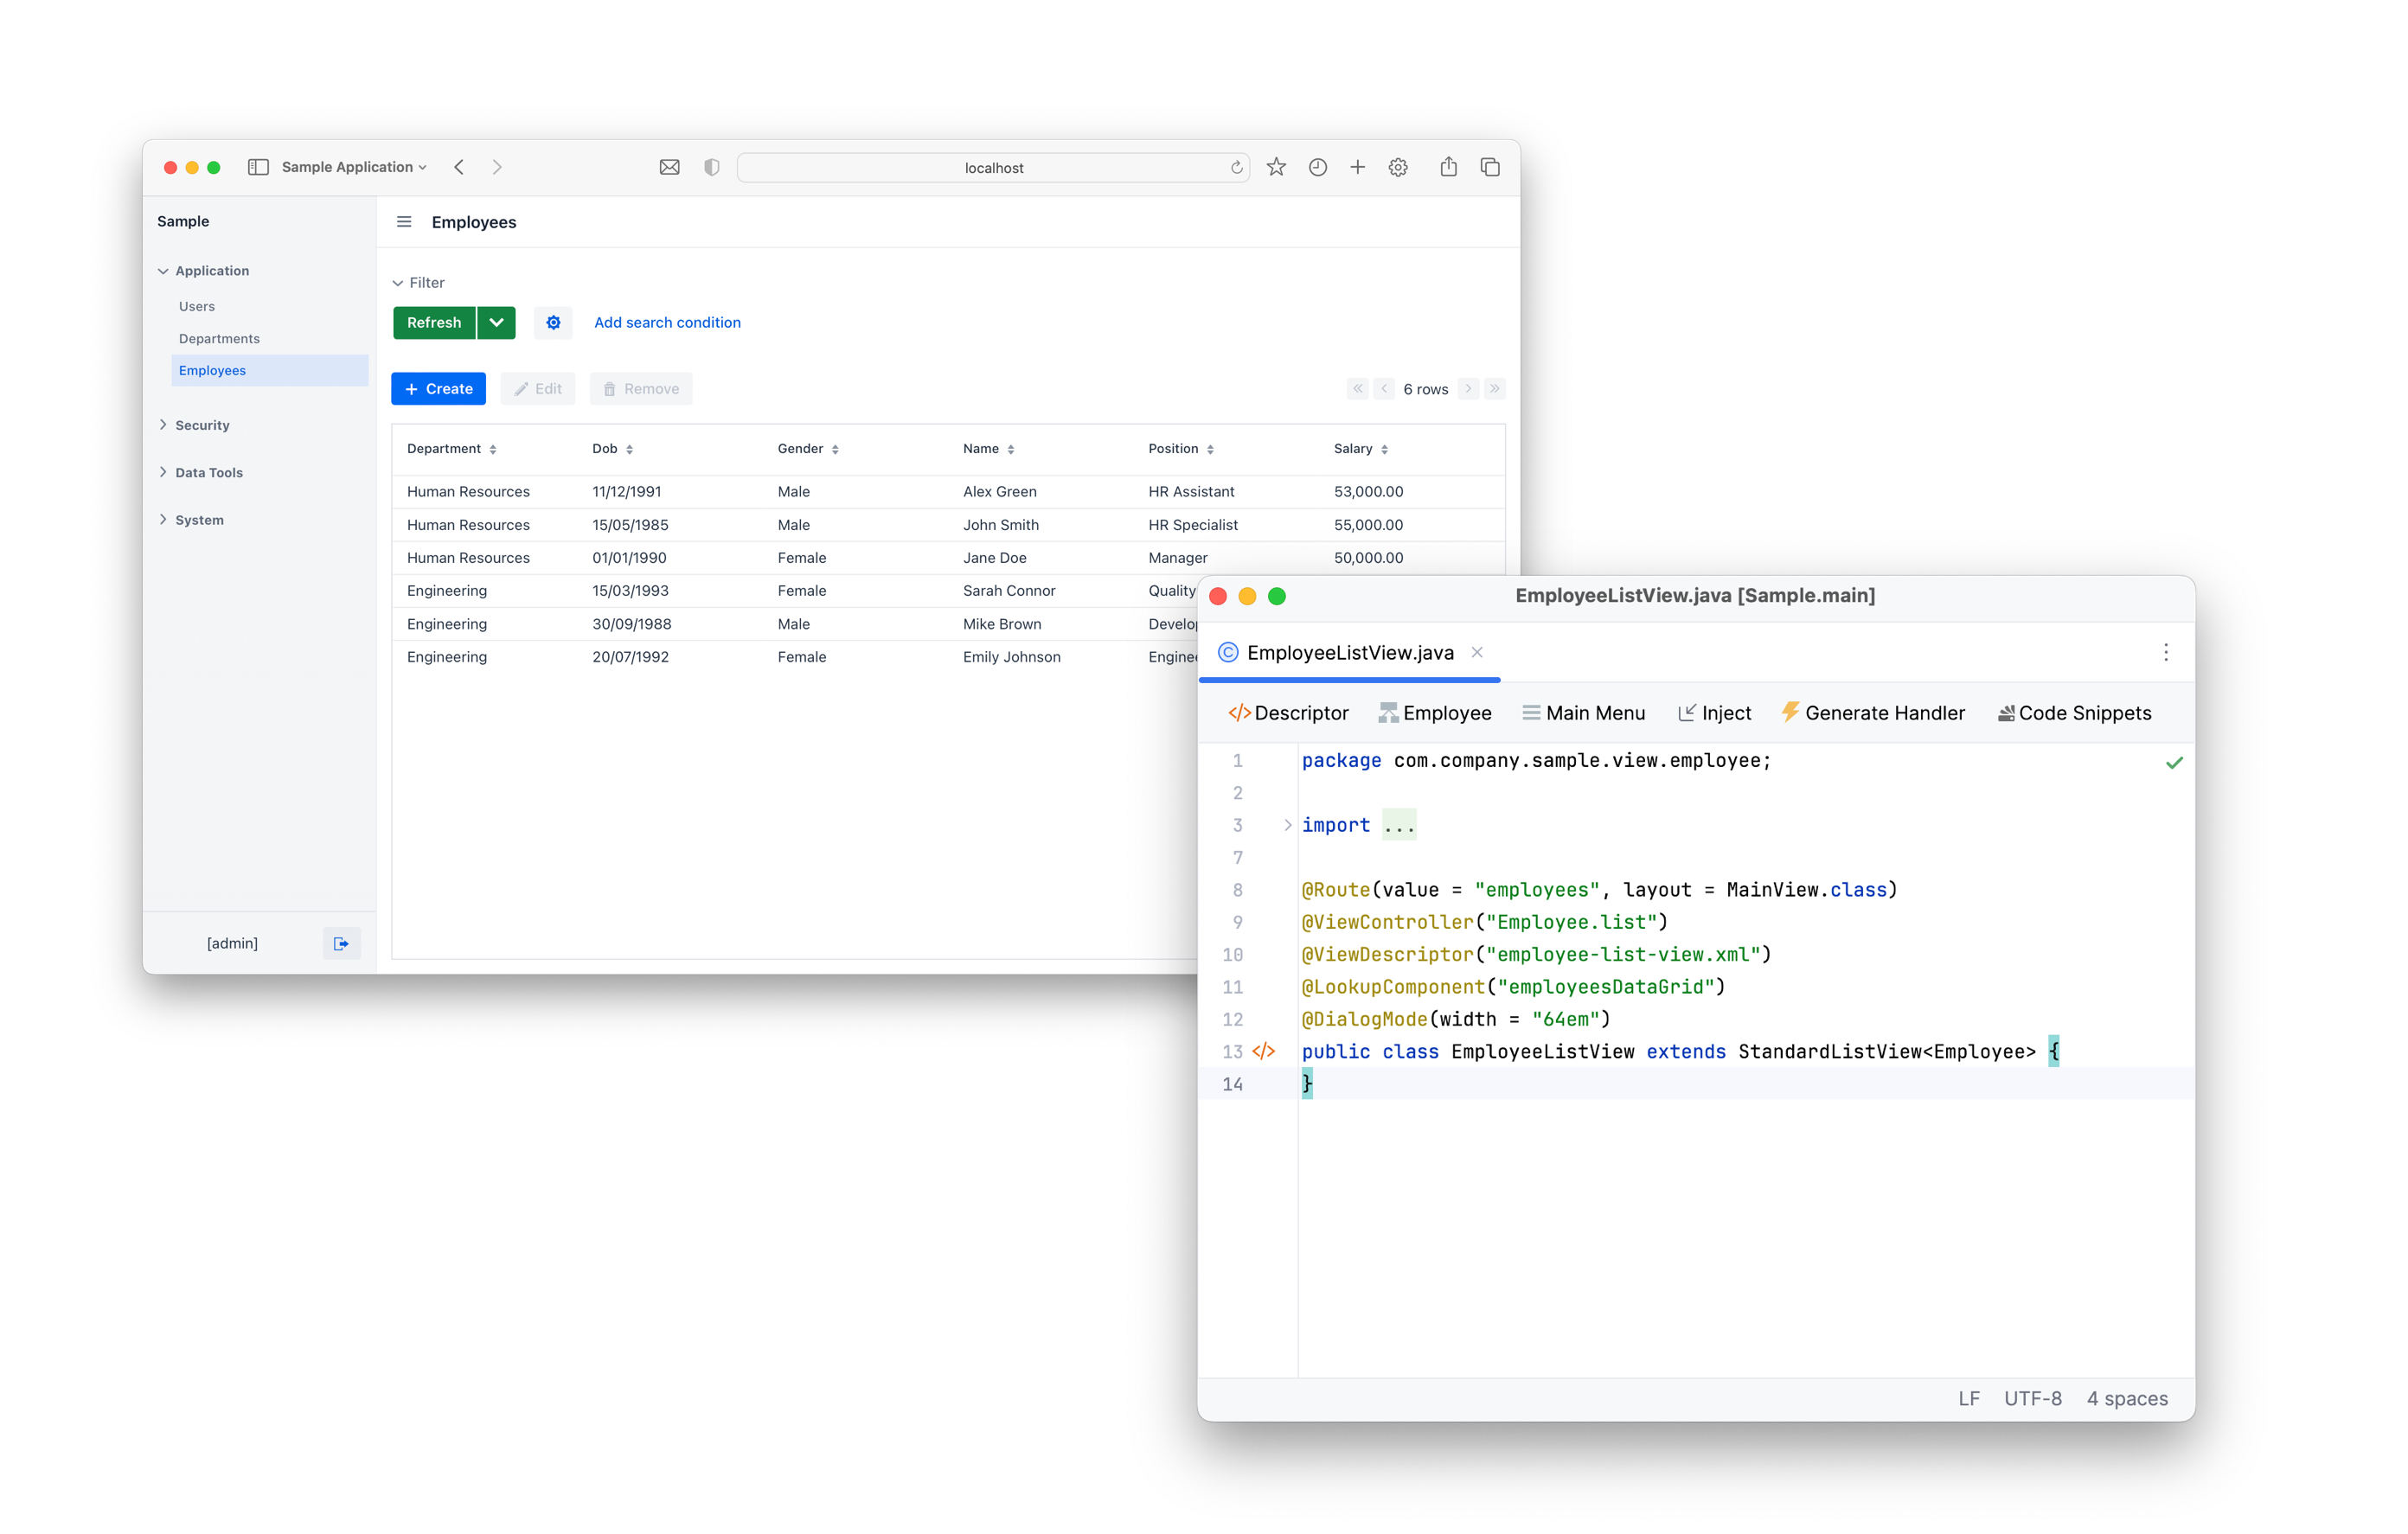Screen dimensions: 2408x1534
Task: Toggle sorting on the Salary column
Action: coord(1384,449)
